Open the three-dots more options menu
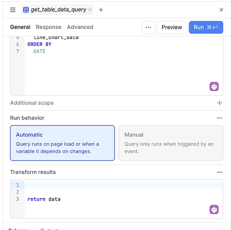The height and width of the screenshot is (230, 231). point(148,27)
